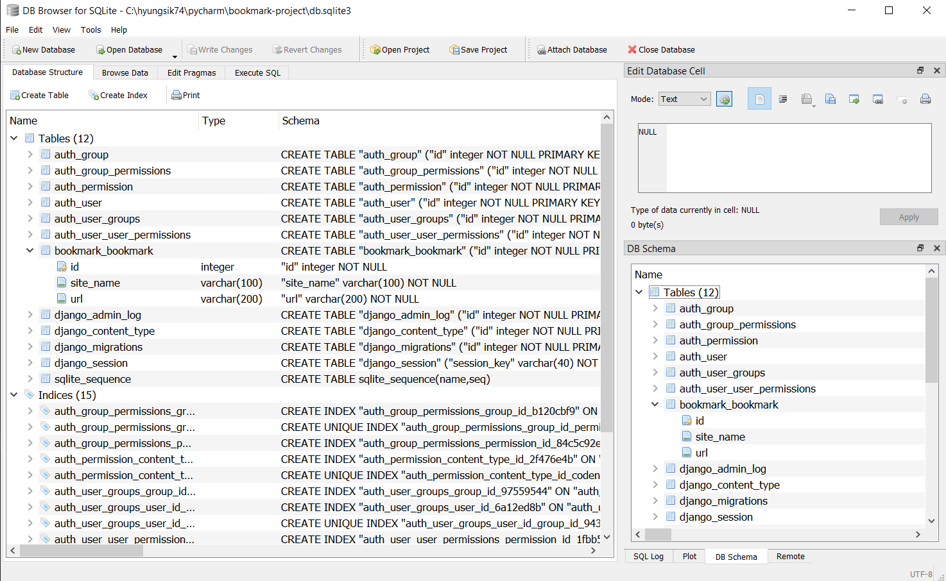946x581 pixels.
Task: Float the DB Schema panel
Action: [x=920, y=248]
